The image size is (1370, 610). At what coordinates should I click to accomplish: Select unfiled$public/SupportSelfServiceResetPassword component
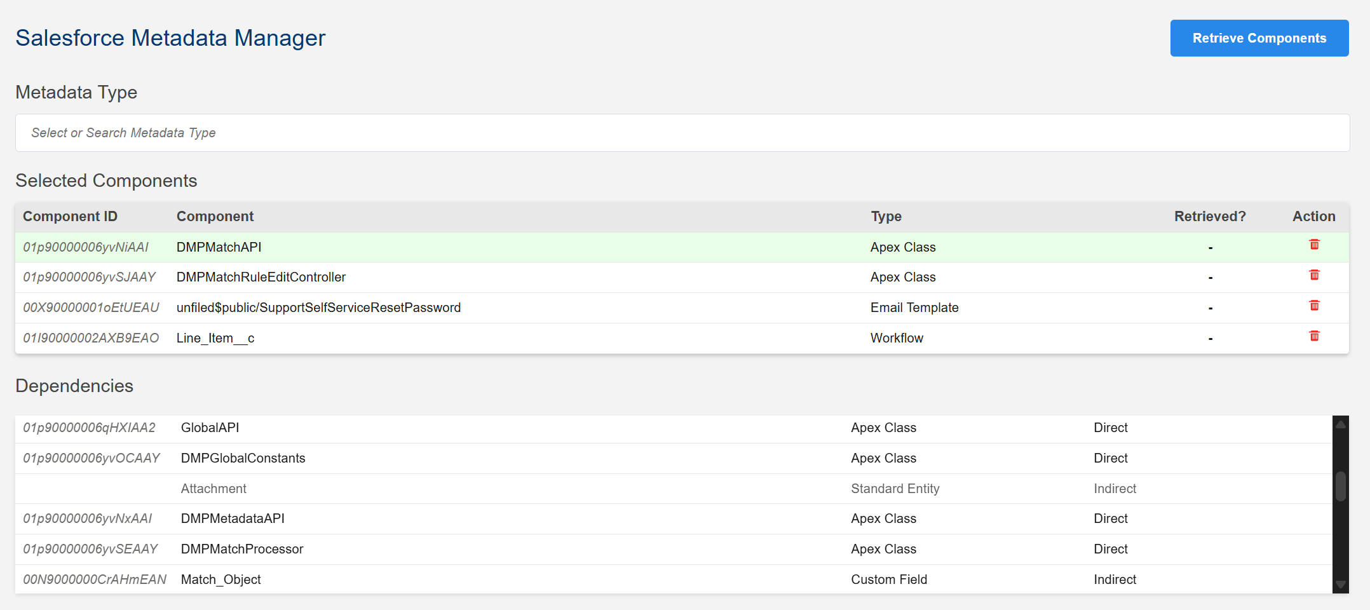click(318, 308)
